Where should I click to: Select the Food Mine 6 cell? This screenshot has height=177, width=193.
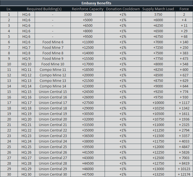[x=53, y=42]
